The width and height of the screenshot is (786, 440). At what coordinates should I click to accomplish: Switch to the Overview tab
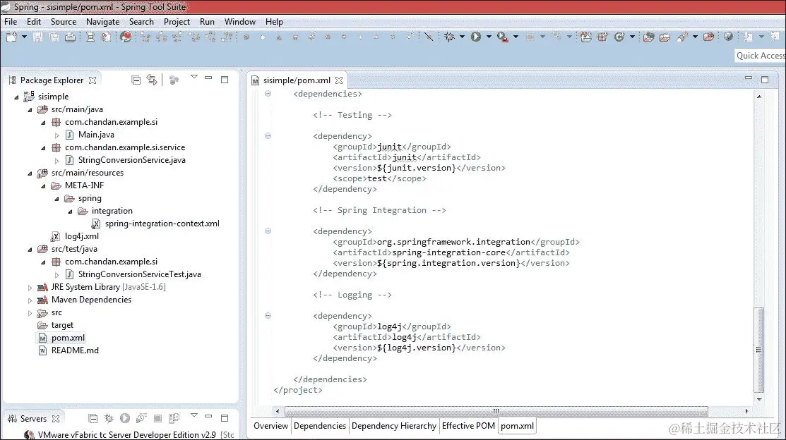(270, 426)
